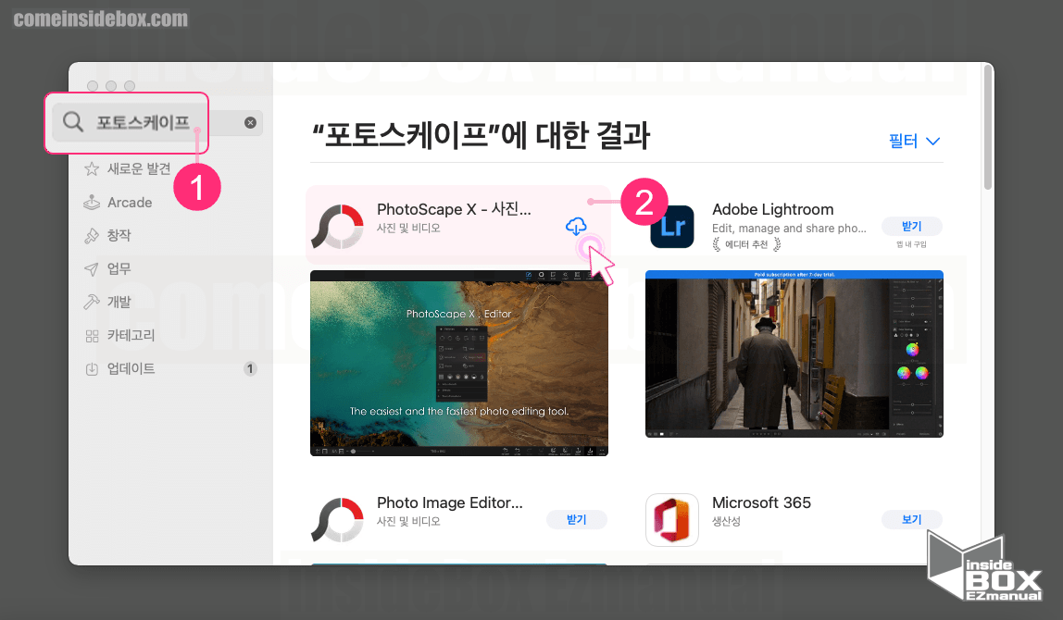Open the PhotoScape X - 사진... title
Image resolution: width=1063 pixels, height=620 pixels.
454,209
